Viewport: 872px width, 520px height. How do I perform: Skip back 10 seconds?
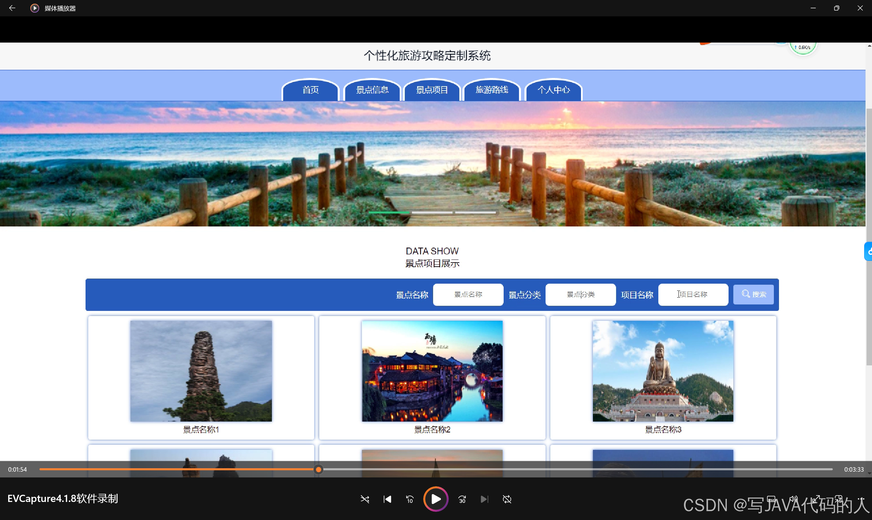[x=410, y=499]
